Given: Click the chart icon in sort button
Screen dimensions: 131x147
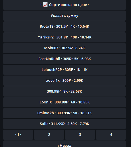Looking at the screenshot, I should pyautogui.click(x=45, y=5).
